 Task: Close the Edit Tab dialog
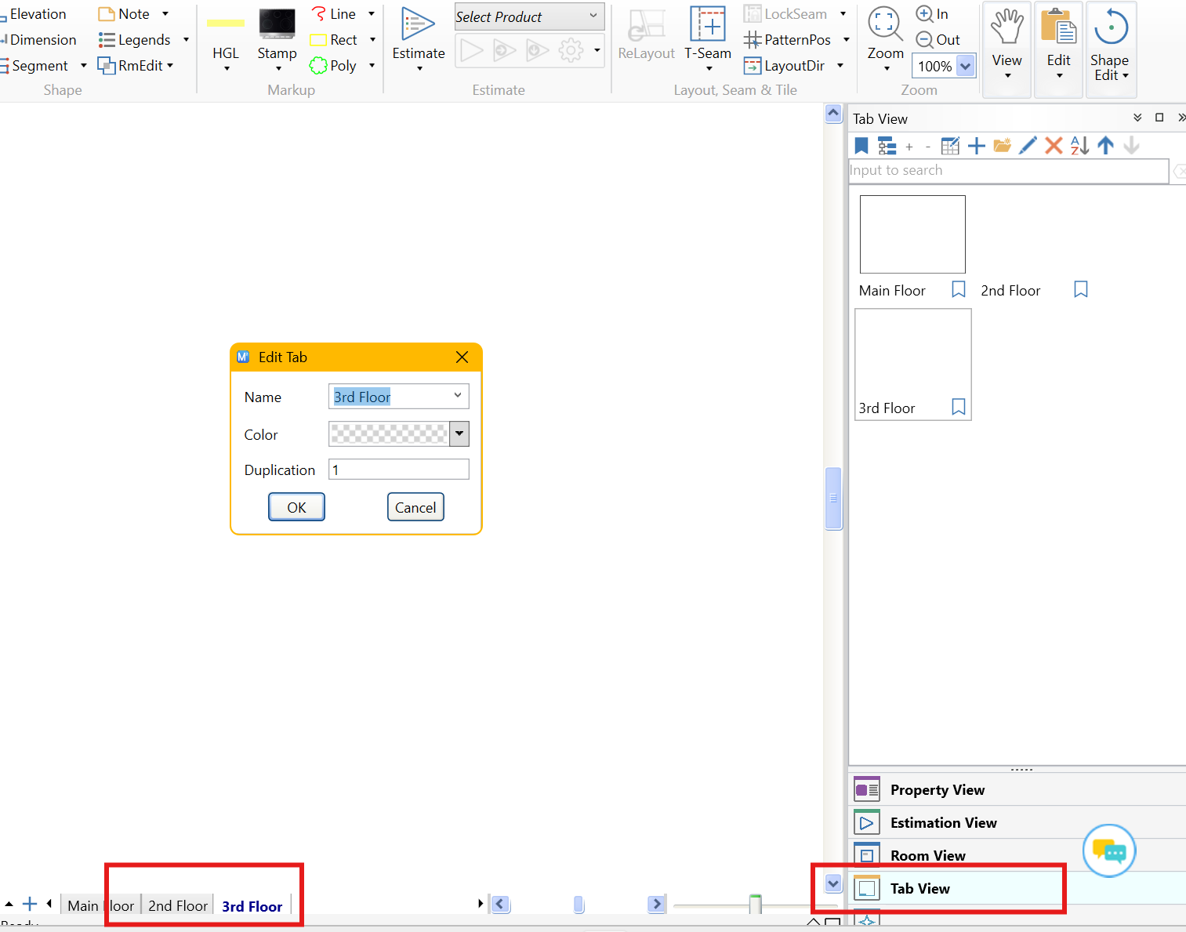point(462,357)
